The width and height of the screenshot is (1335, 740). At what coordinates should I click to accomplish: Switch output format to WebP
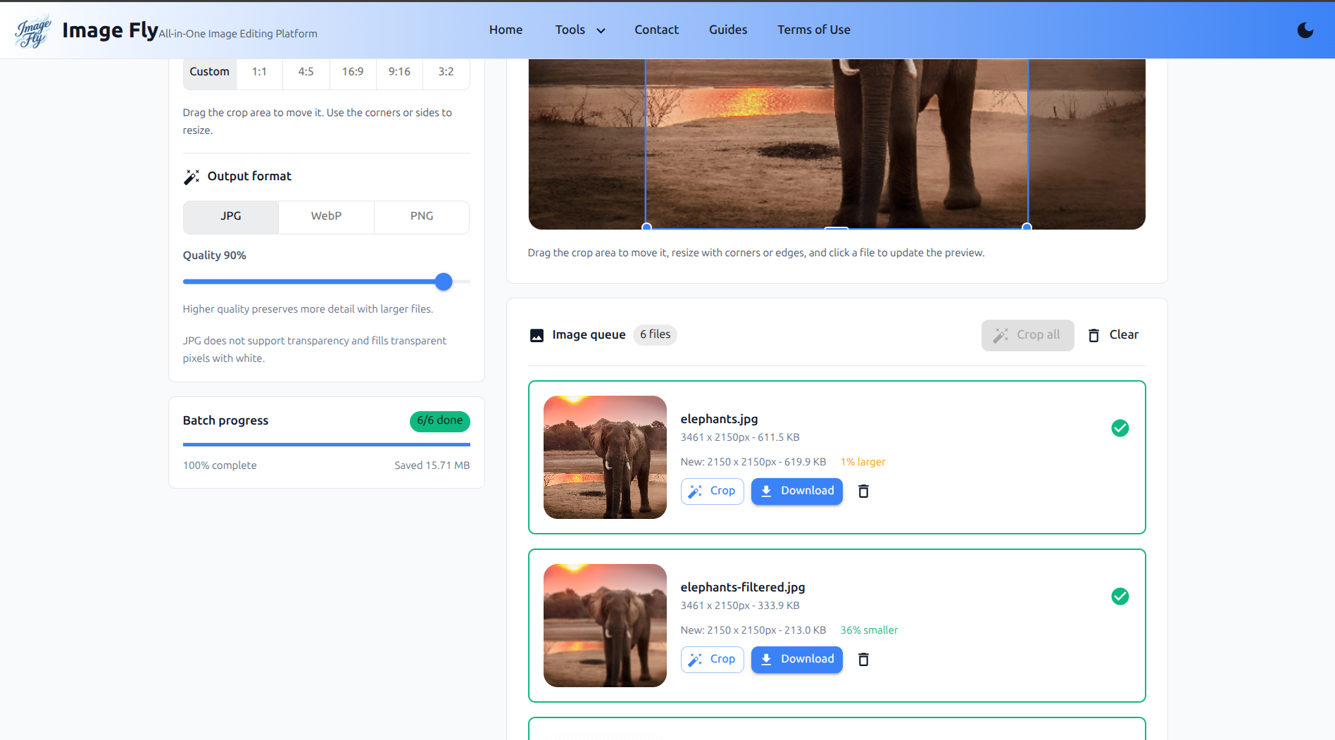point(326,217)
